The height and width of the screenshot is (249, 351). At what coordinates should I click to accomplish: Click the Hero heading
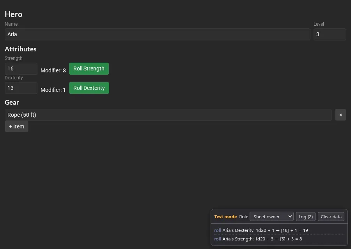(13, 14)
